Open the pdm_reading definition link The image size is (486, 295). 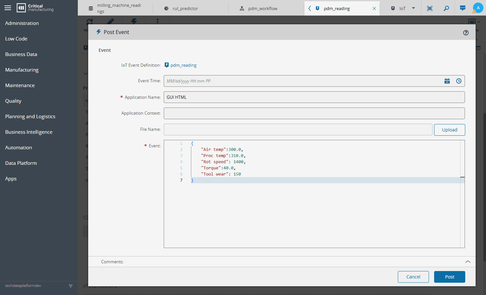point(183,65)
